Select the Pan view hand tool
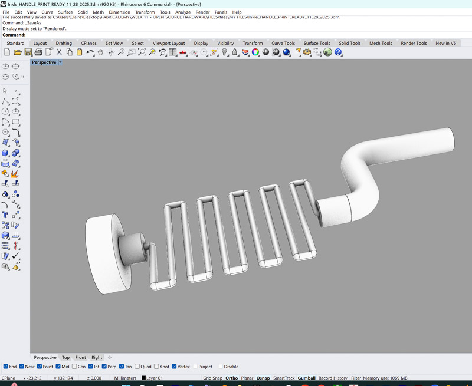472x386 pixels. (x=101, y=52)
